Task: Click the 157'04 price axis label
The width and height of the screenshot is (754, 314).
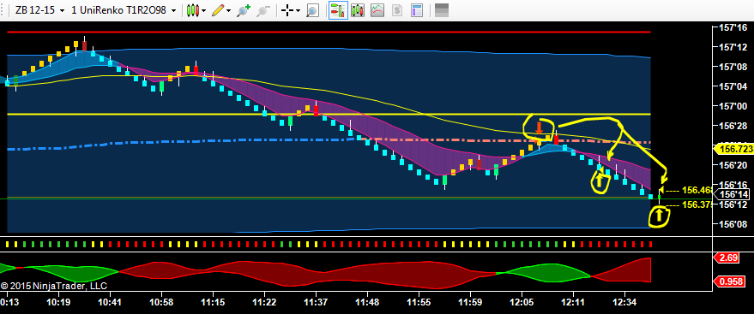Action: pos(733,86)
